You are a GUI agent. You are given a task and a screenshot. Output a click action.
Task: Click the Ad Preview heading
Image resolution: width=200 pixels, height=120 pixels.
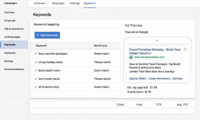click(x=134, y=25)
